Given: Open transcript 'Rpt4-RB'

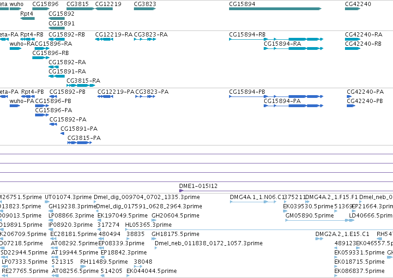Looking at the screenshot, I should pos(32,34).
